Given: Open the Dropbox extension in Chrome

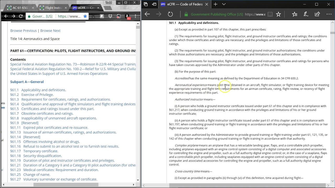Looking at the screenshot, I should [110, 16].
